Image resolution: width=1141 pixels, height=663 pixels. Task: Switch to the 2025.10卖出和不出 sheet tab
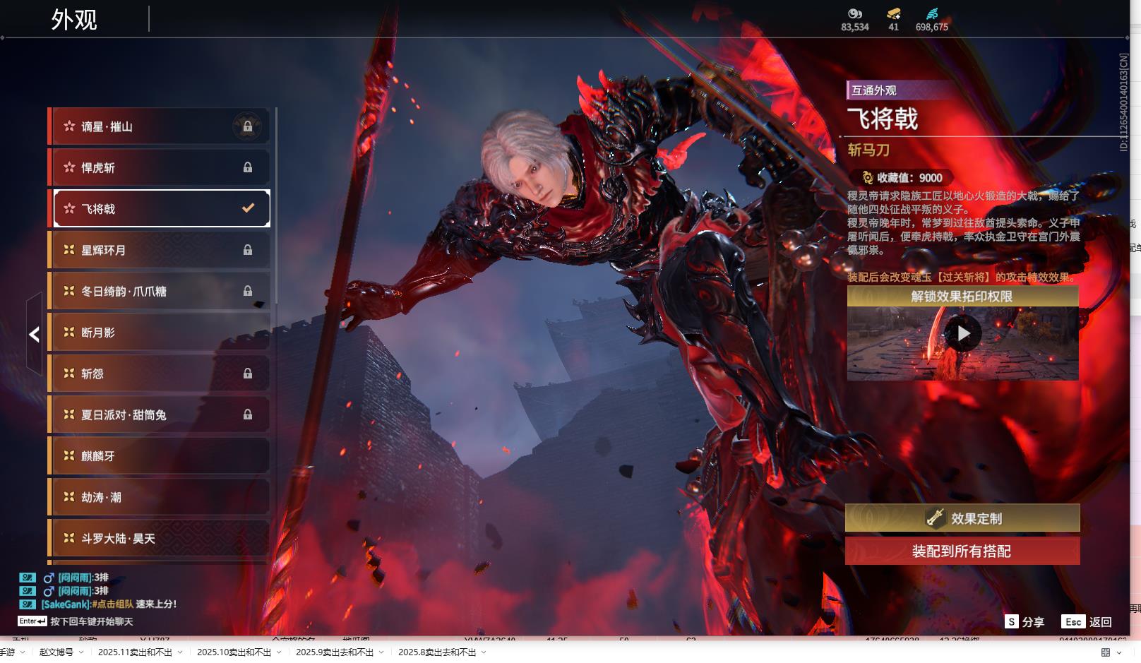coord(234,652)
